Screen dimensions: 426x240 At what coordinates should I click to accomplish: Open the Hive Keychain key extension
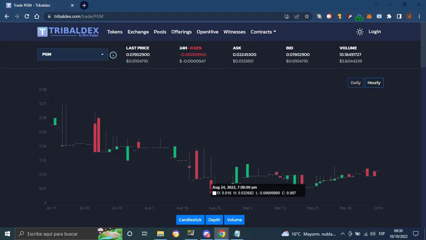[349, 16]
